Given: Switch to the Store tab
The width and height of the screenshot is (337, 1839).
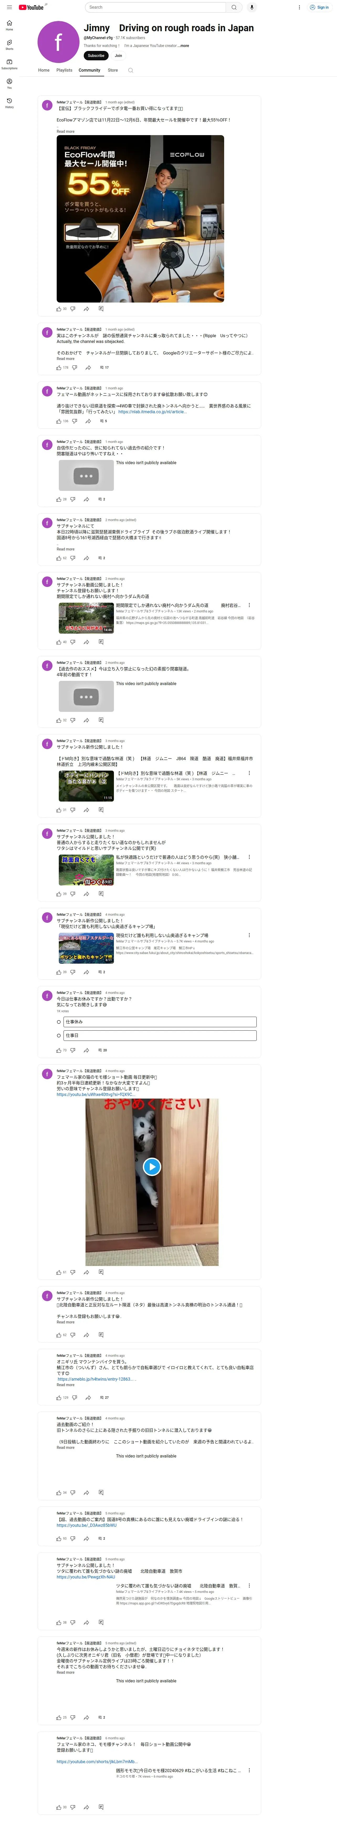Looking at the screenshot, I should tap(113, 70).
